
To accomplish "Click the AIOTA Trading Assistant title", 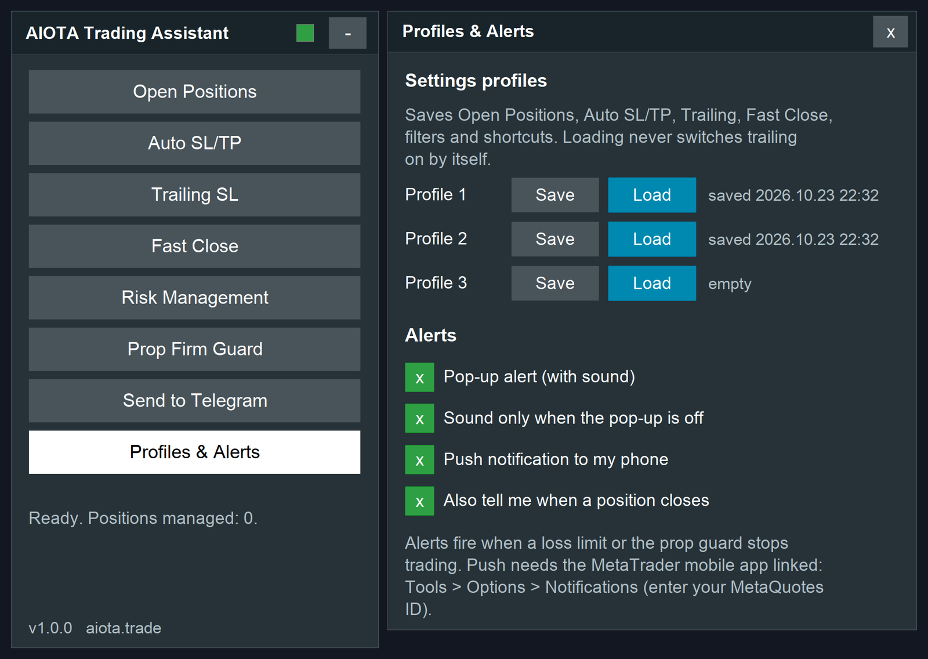I will point(127,33).
